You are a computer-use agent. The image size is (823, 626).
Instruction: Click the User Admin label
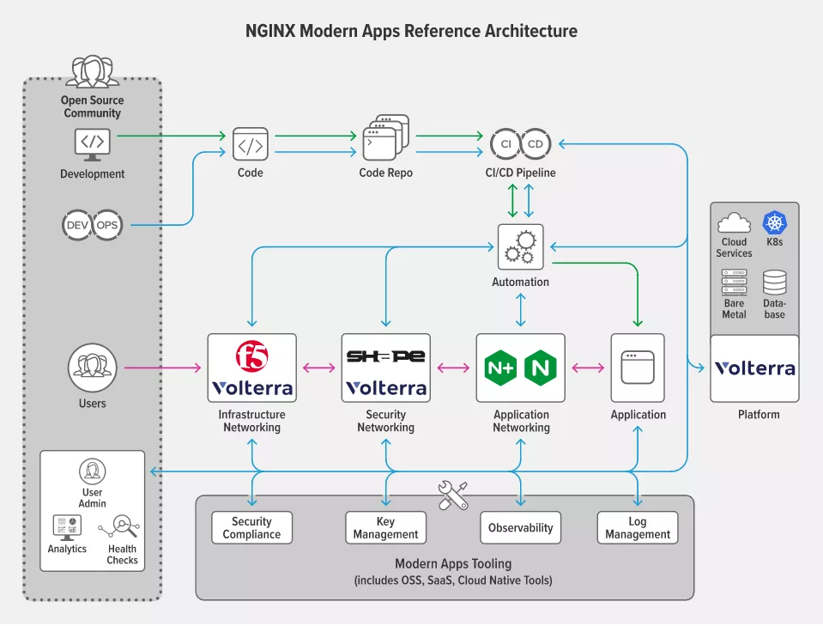pos(93,498)
